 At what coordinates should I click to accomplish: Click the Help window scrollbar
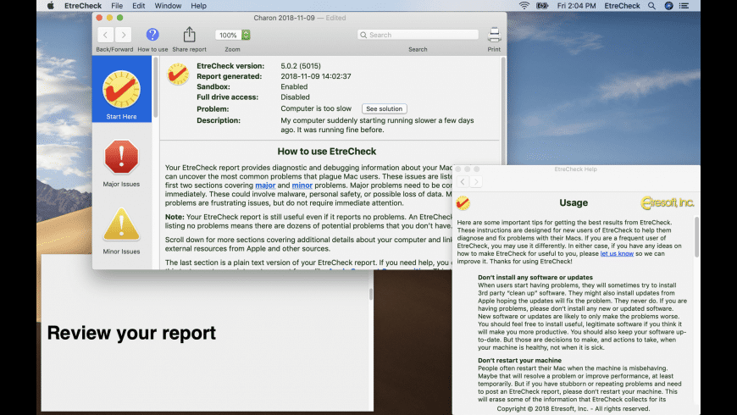(x=696, y=236)
